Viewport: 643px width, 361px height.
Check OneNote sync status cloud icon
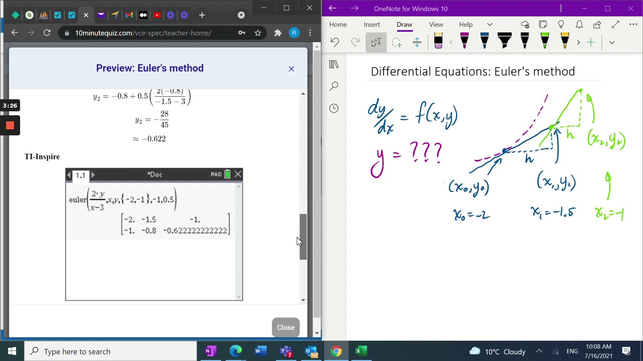pos(525,25)
